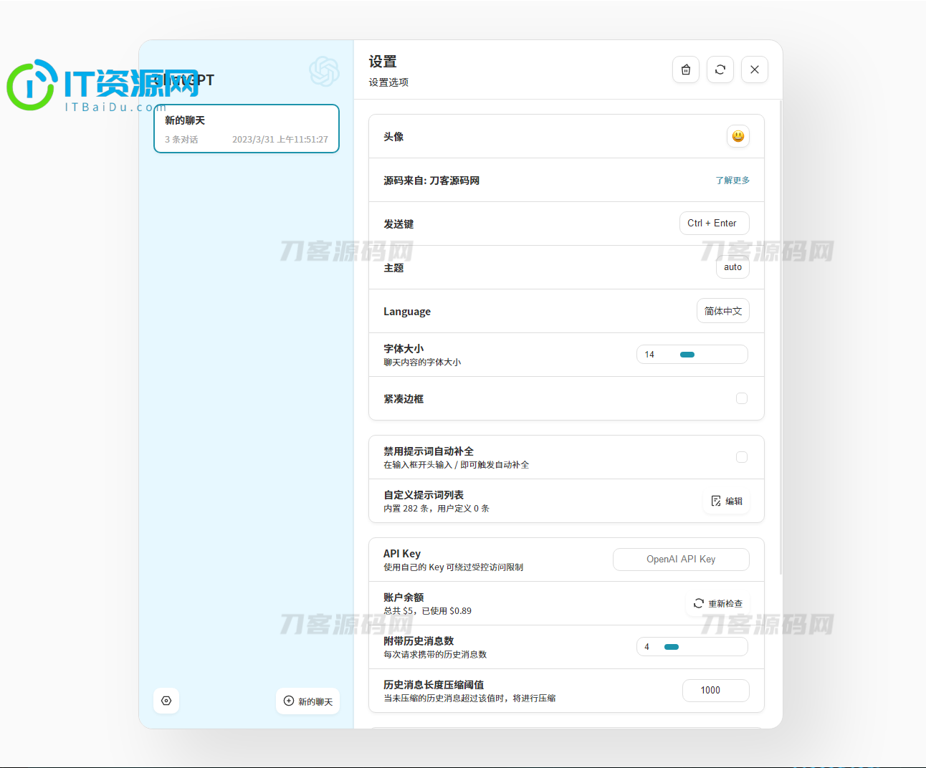Click the trash clear-data icon in settings header

click(x=686, y=69)
